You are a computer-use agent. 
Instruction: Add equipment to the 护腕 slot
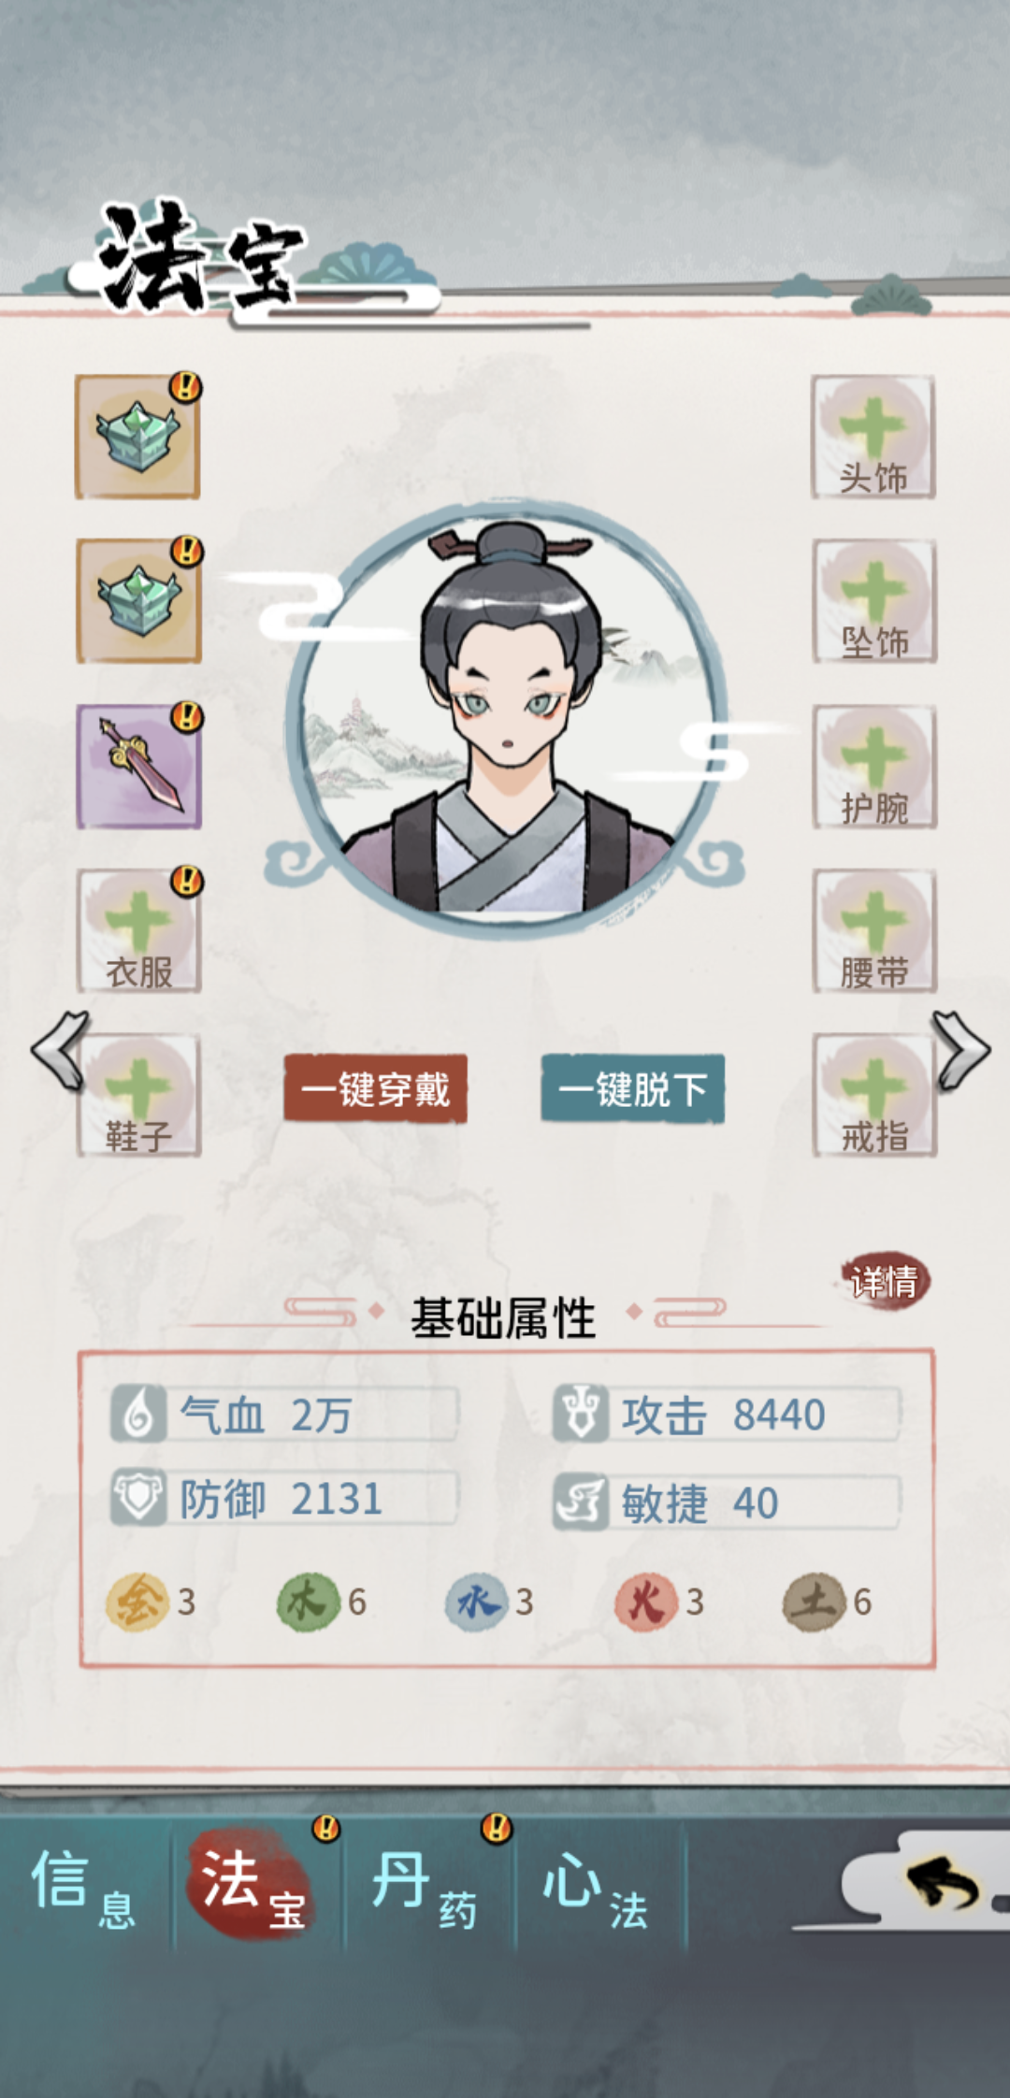point(874,767)
